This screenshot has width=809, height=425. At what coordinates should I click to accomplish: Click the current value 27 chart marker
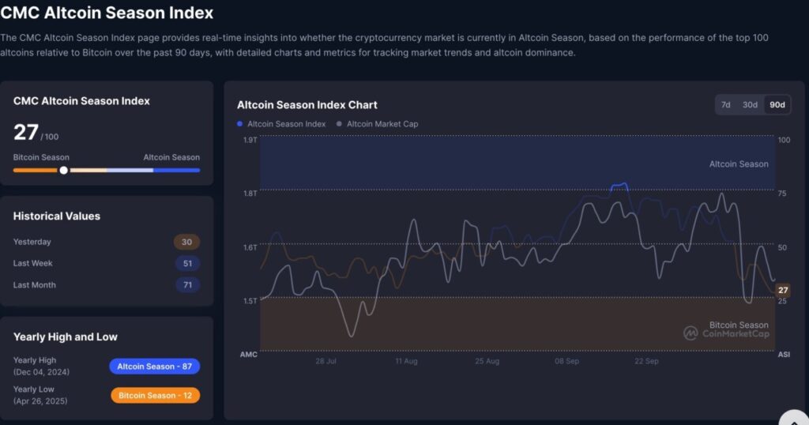[783, 290]
